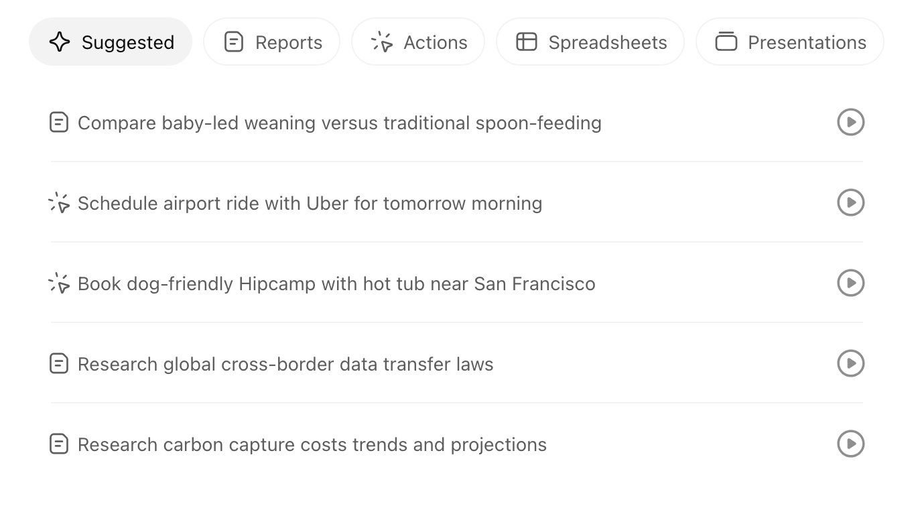Screen dimensions: 918x512
Task: Open "Research global cross-border data transfer laws"
Action: (x=285, y=364)
